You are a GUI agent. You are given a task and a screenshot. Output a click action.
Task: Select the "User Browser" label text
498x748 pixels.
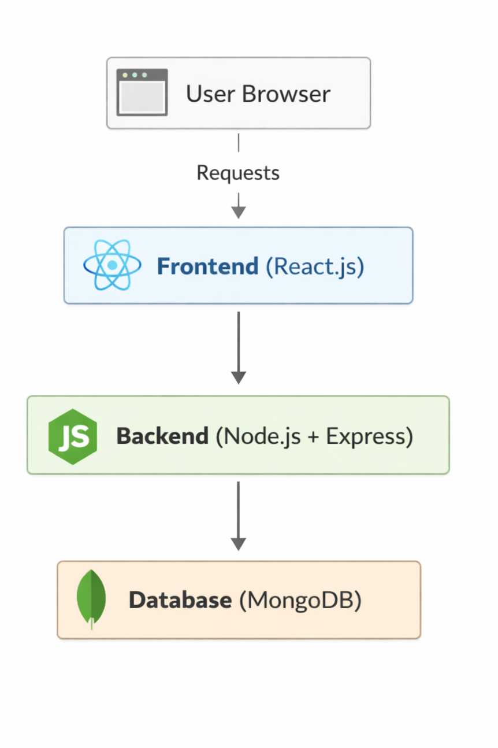point(258,94)
